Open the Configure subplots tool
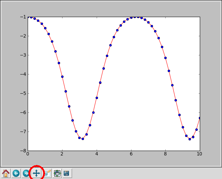The width and height of the screenshot is (222, 179). point(57,173)
